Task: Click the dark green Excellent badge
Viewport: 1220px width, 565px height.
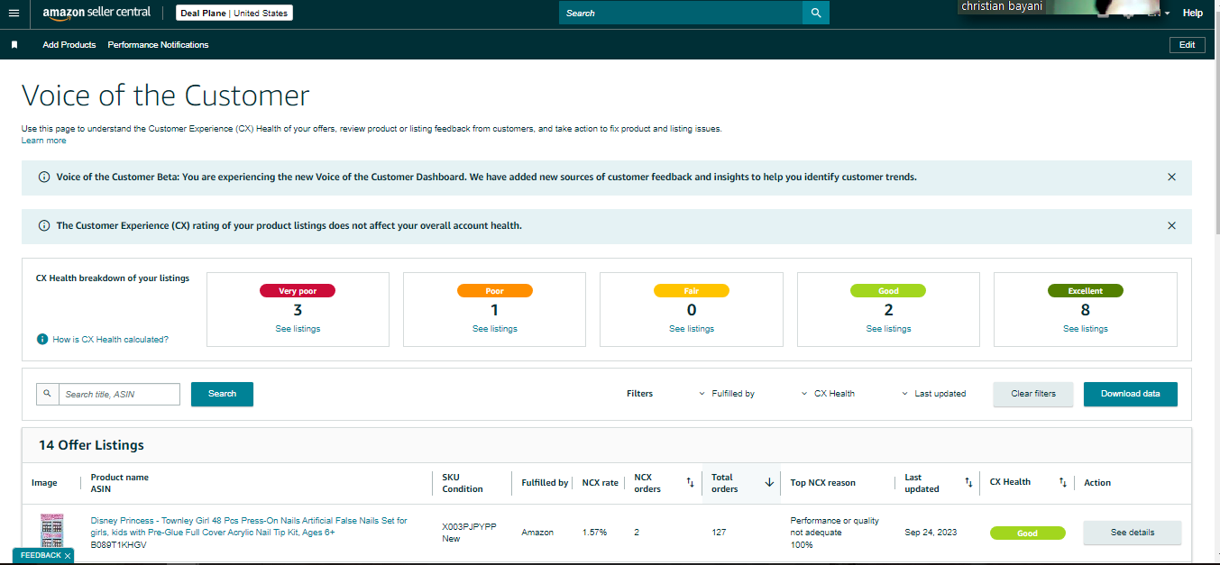Action: [1086, 291]
